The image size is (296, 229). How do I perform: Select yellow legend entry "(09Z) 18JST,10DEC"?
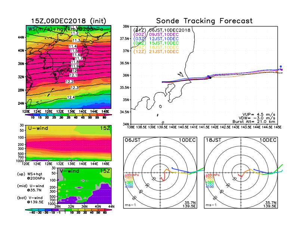click(x=156, y=47)
